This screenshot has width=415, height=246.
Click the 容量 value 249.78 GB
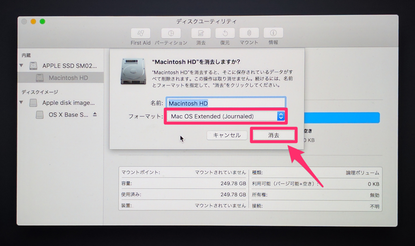[x=233, y=184]
